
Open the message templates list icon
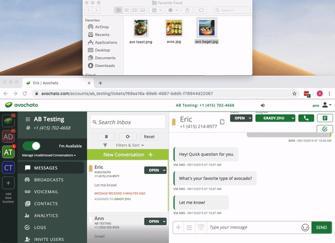pos(190,227)
